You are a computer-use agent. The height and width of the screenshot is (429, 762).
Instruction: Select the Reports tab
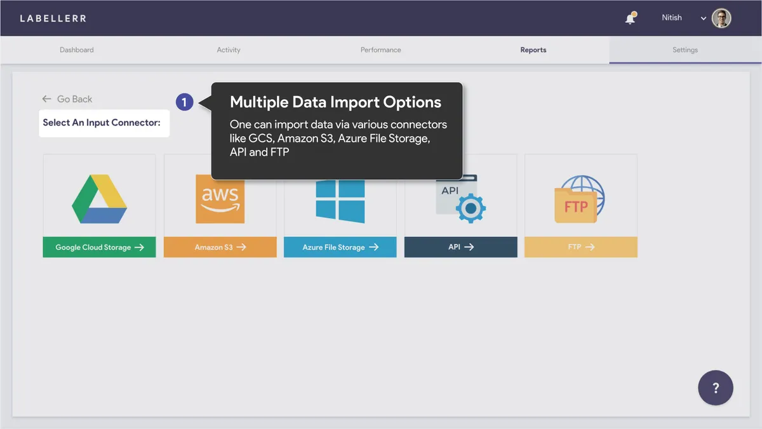pos(533,50)
